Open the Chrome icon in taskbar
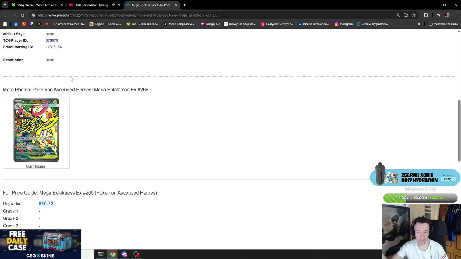Screen dimensions: 461x259 (113, 254)
